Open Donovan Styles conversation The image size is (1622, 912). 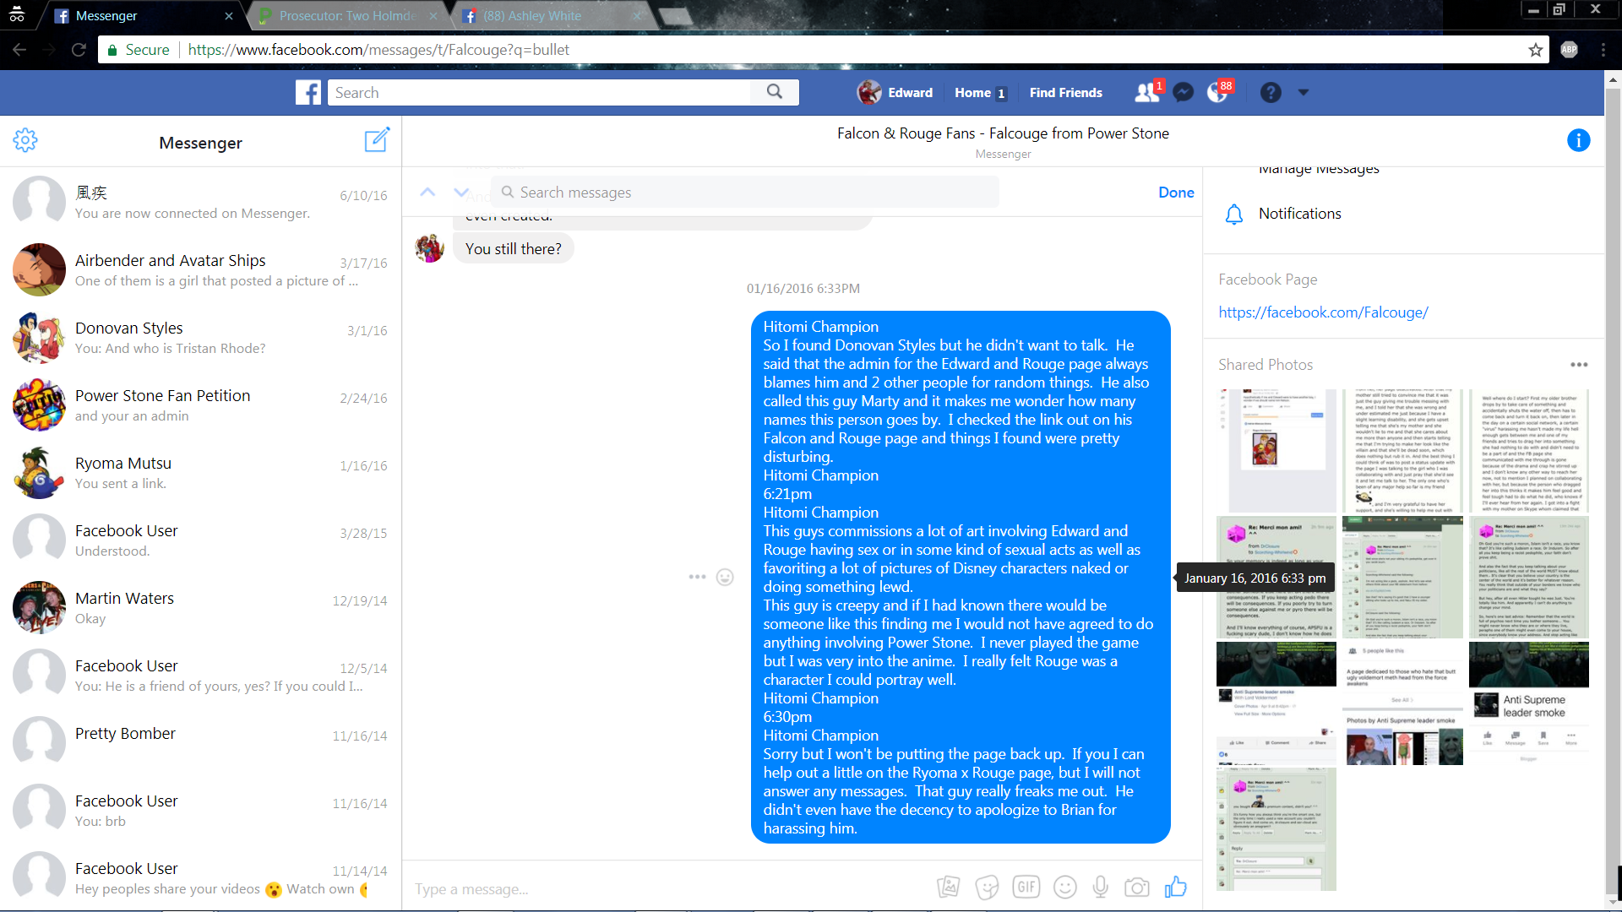pos(200,338)
